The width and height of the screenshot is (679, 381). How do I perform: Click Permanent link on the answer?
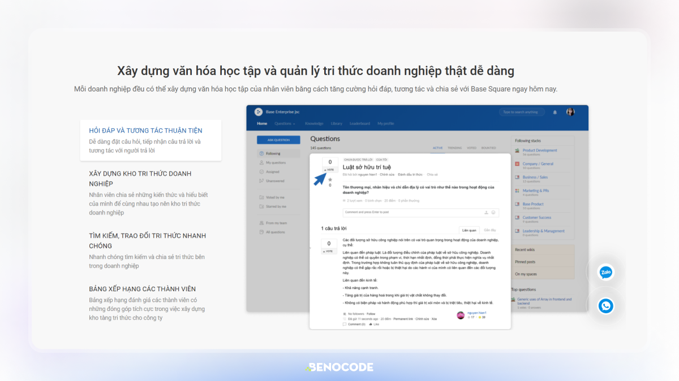point(403,319)
